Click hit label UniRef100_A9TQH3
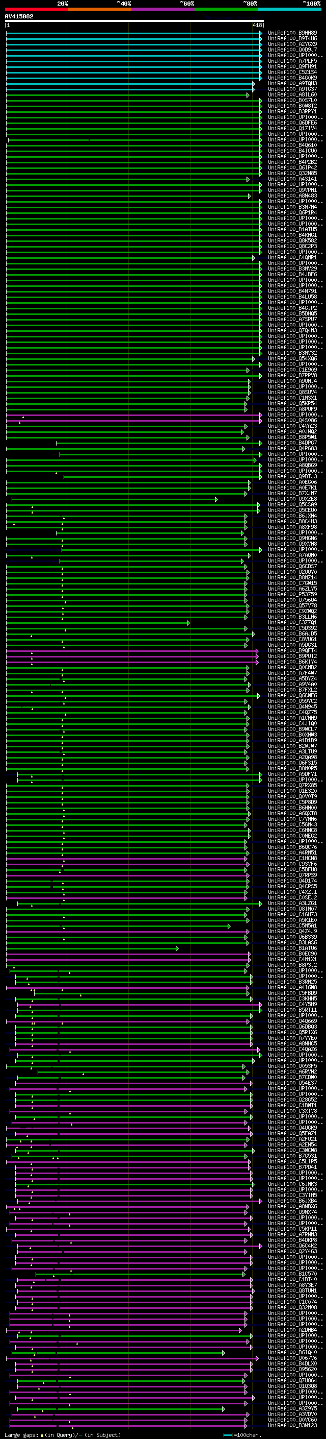The height and width of the screenshot is (1439, 326). 292,83
